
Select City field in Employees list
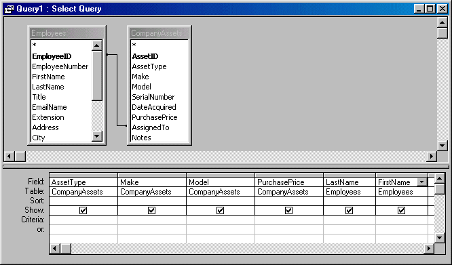38,138
